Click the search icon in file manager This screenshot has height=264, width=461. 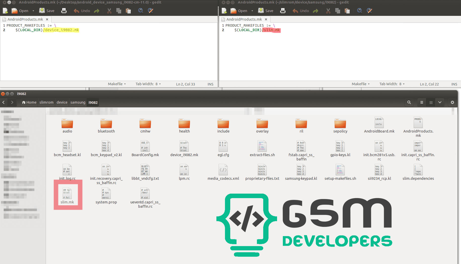pyautogui.click(x=409, y=102)
